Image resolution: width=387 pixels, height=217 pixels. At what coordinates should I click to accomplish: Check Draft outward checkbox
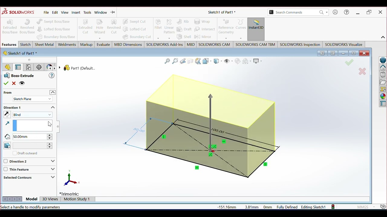(15, 153)
